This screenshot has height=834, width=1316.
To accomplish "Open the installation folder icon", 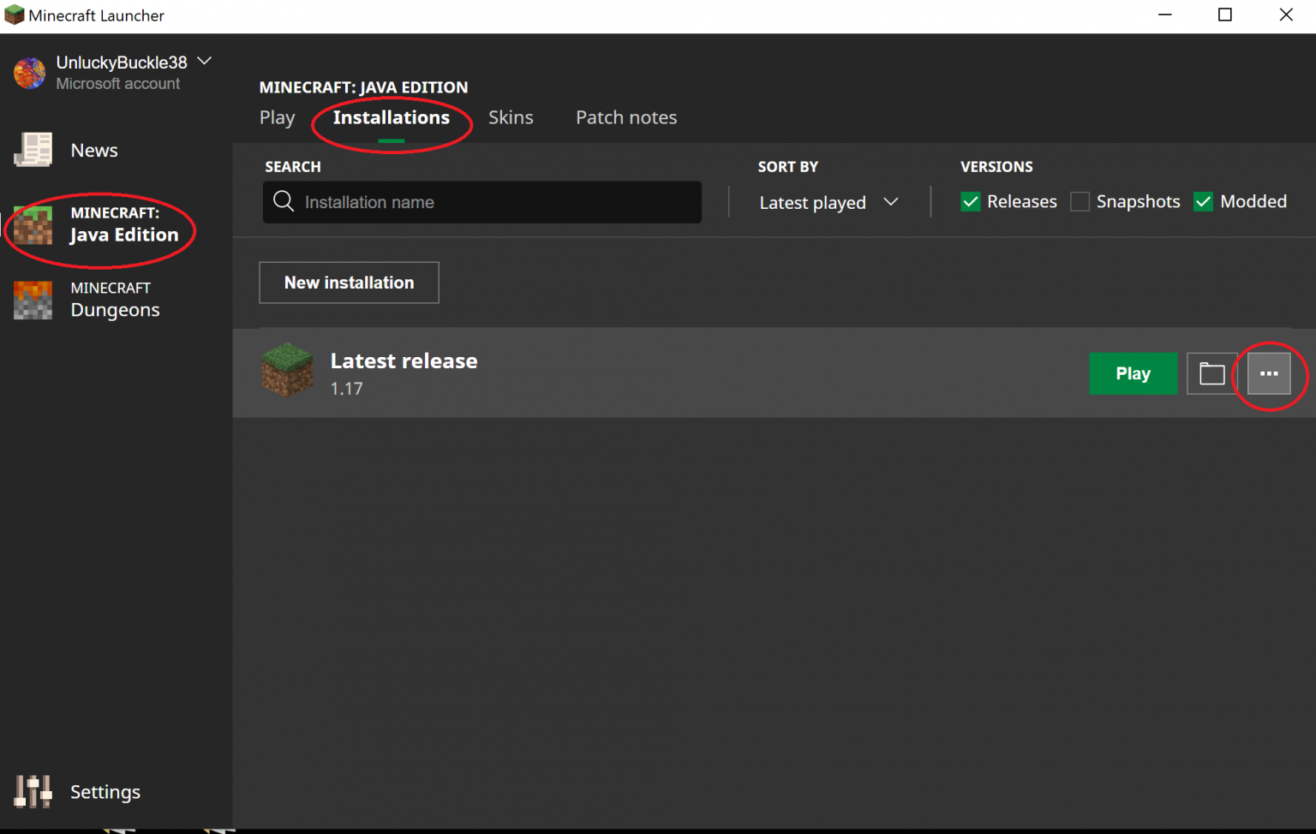I will [x=1211, y=373].
